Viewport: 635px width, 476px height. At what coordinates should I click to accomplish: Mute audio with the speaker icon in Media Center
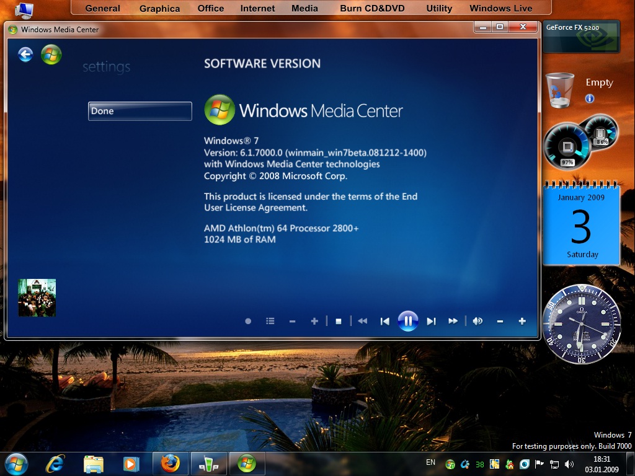[x=477, y=322]
